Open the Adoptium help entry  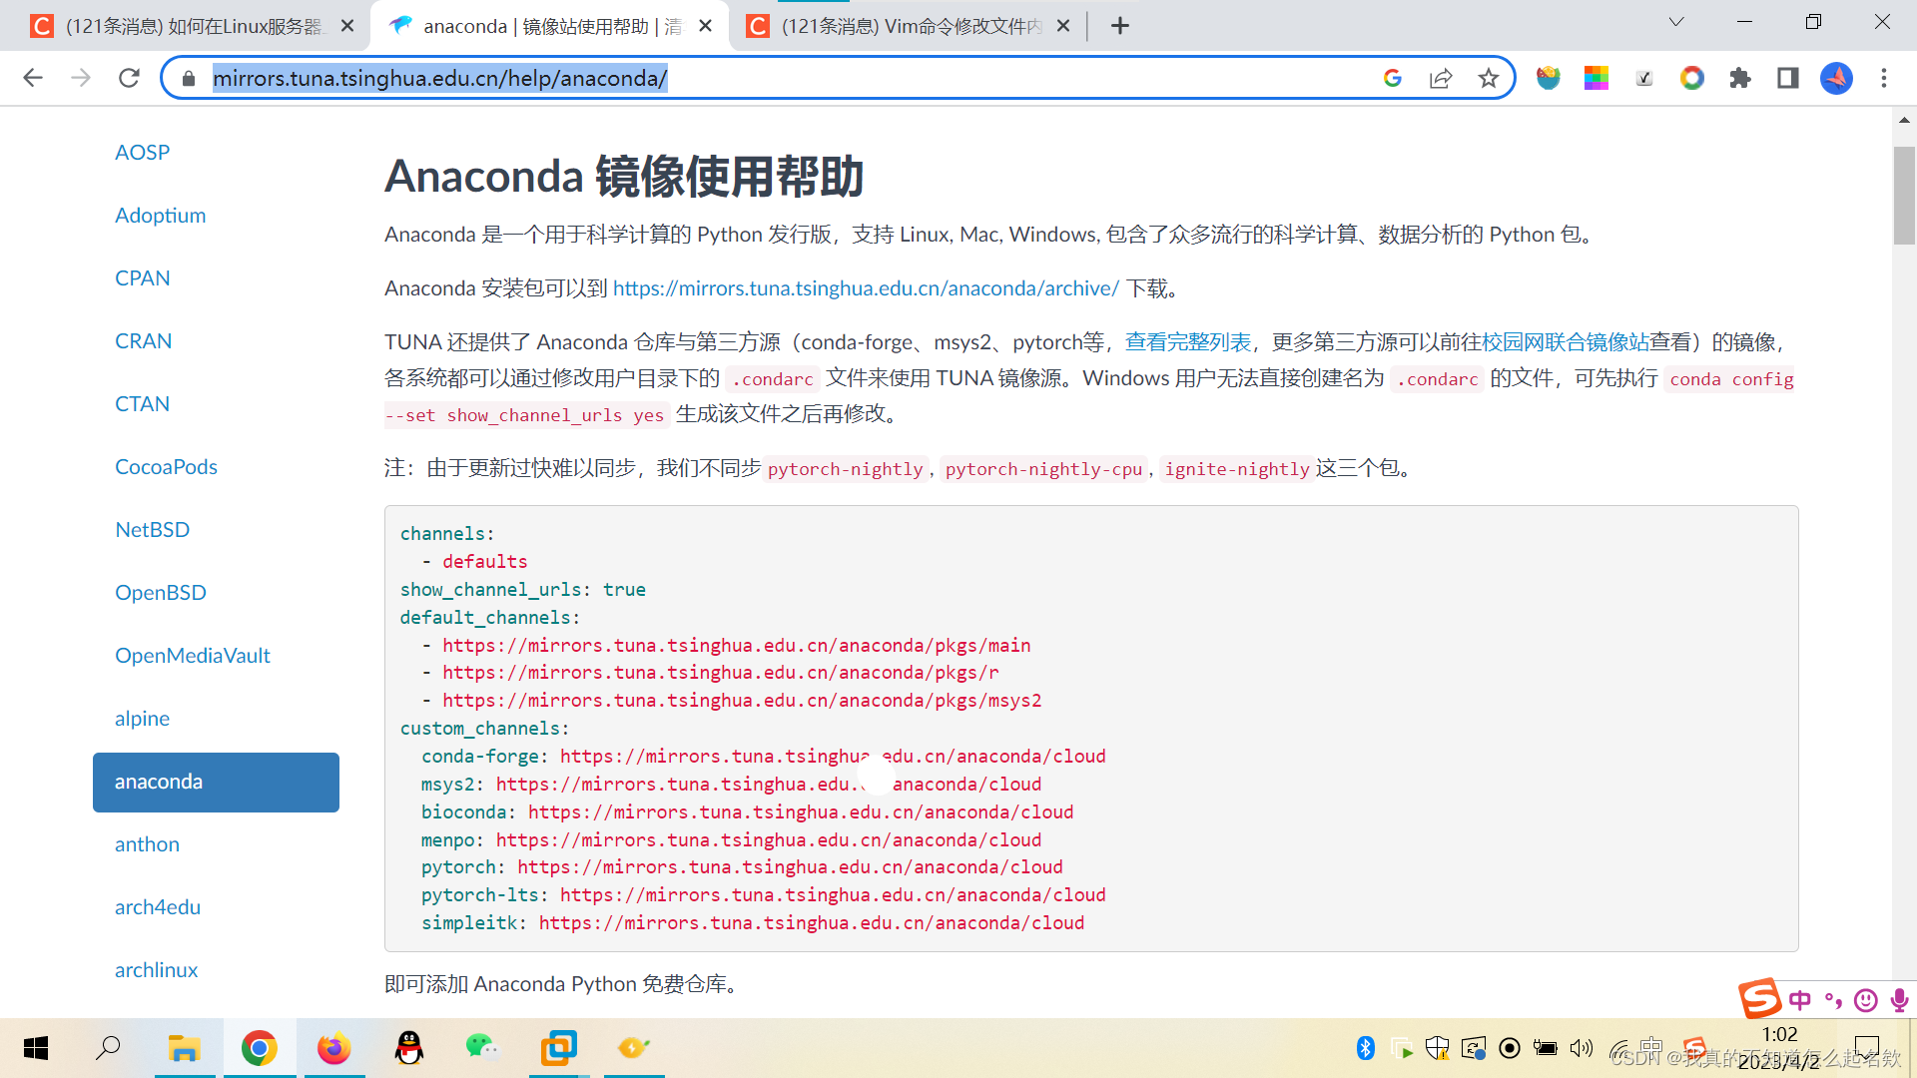pos(160,215)
